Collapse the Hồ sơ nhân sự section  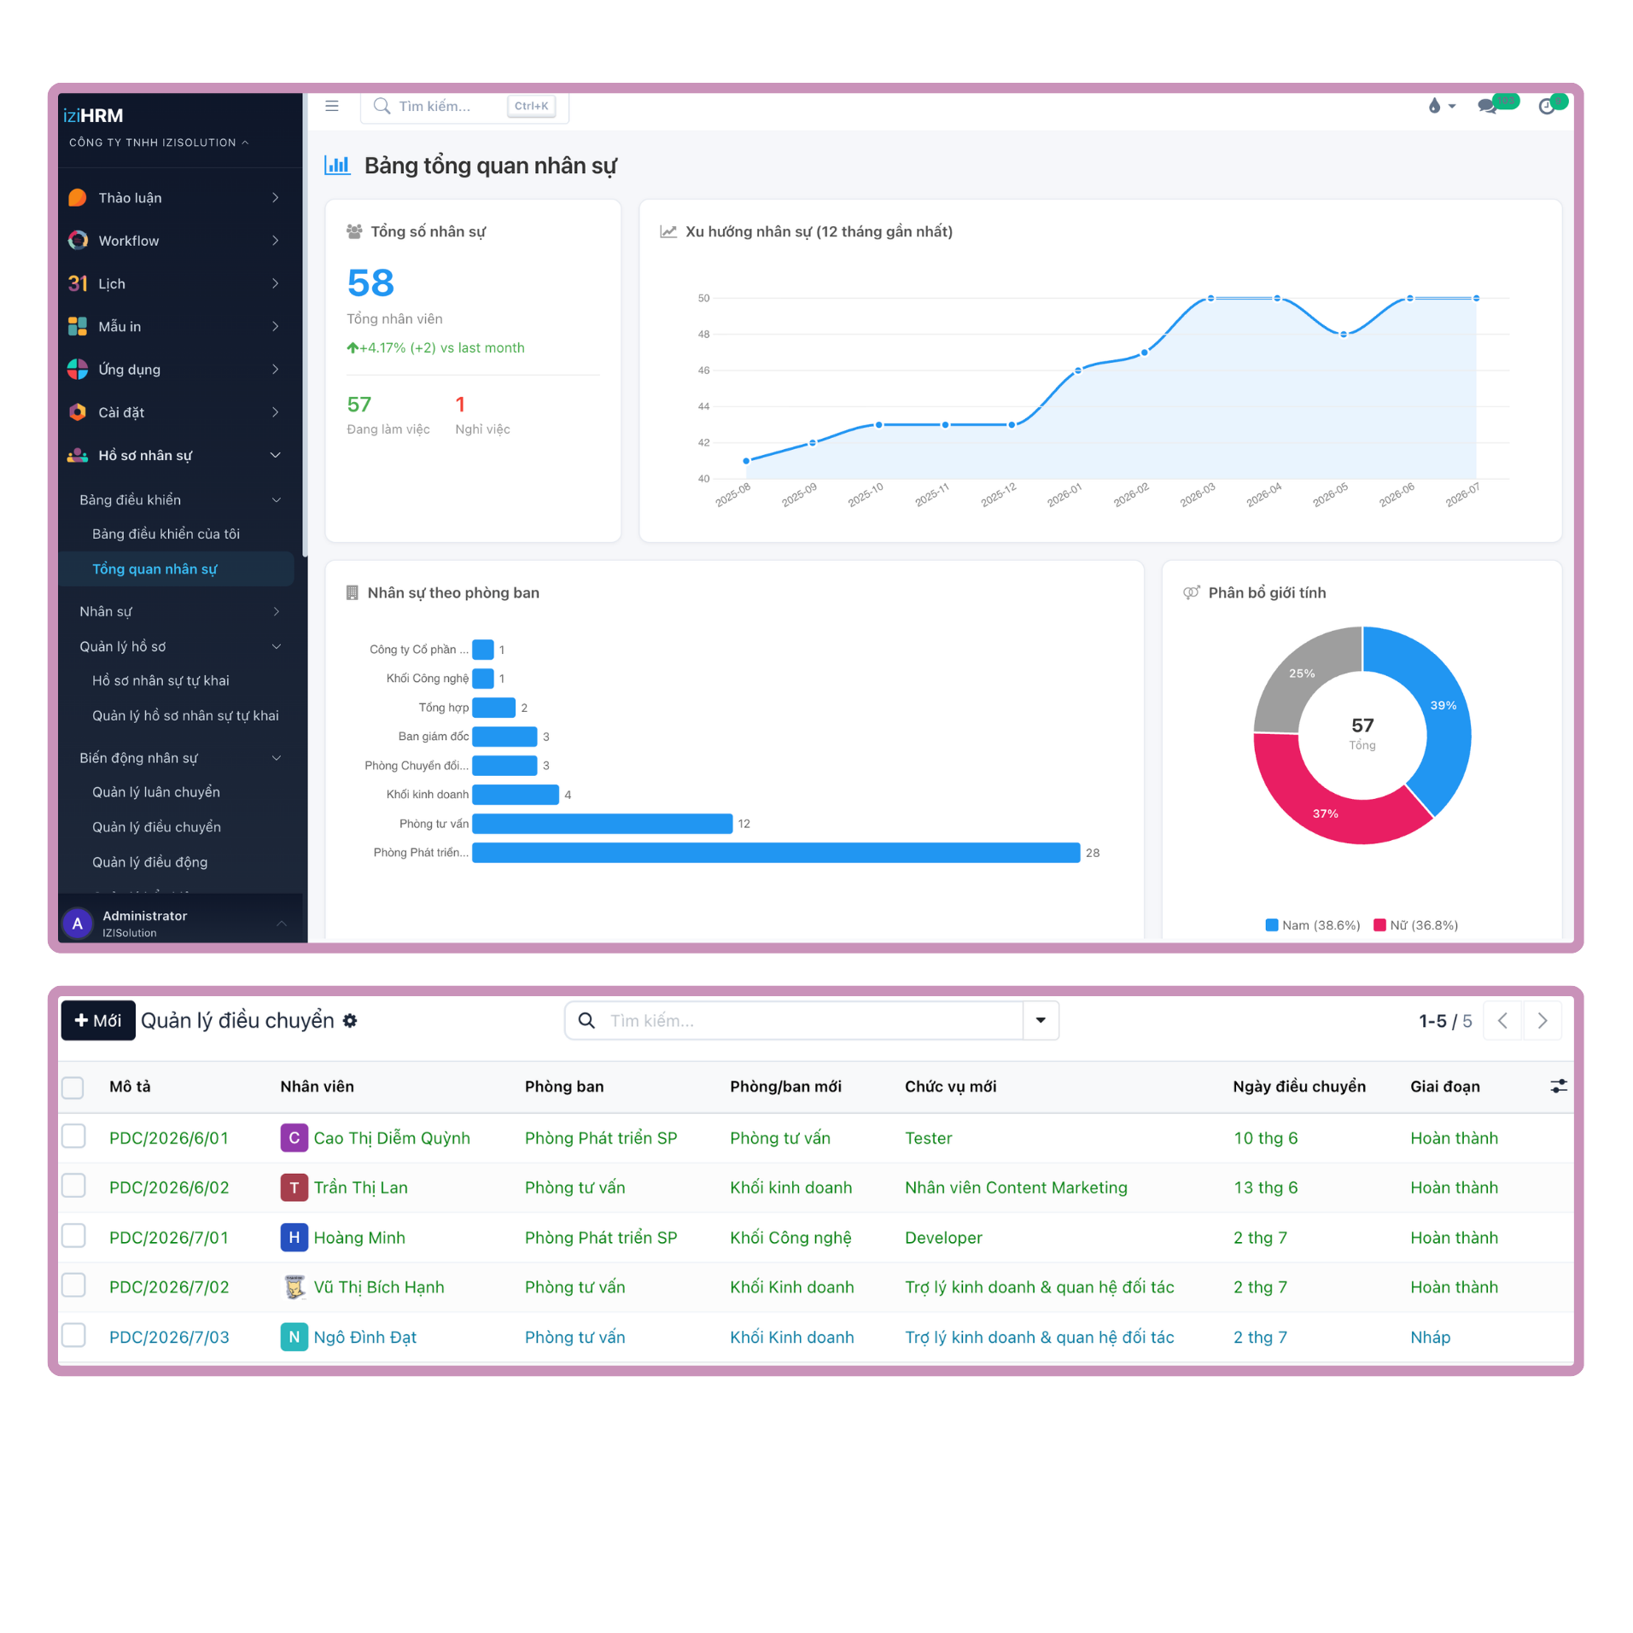276,455
